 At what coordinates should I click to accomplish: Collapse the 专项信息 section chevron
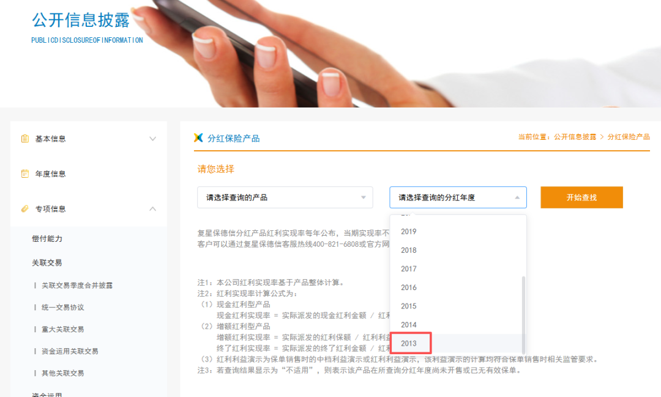153,209
